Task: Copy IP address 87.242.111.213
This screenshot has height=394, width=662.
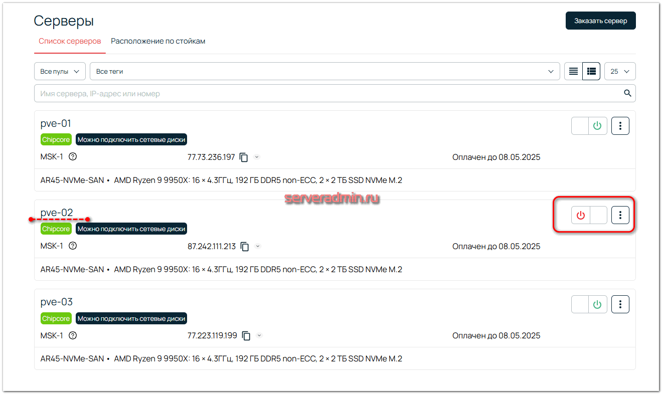Action: tap(245, 247)
